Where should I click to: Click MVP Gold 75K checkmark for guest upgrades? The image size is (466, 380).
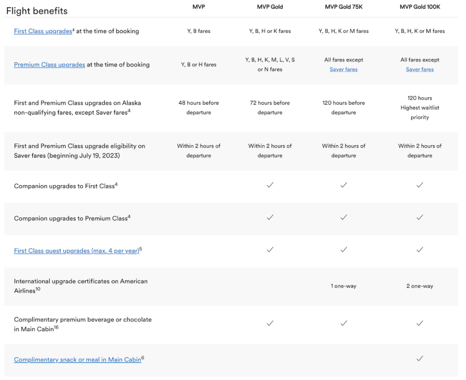point(344,249)
